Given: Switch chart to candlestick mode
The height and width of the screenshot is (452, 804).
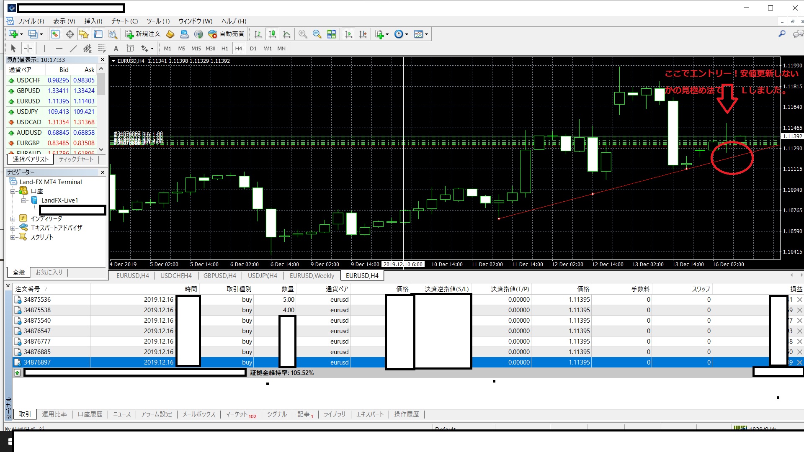Looking at the screenshot, I should click(x=272, y=34).
